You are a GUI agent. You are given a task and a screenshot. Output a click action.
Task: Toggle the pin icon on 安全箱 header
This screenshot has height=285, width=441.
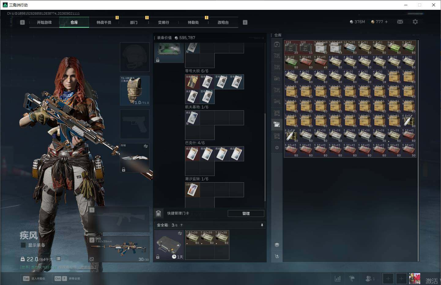[262, 225]
